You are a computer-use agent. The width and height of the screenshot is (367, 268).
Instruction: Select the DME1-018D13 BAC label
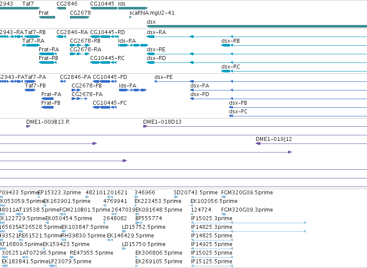tap(163, 122)
